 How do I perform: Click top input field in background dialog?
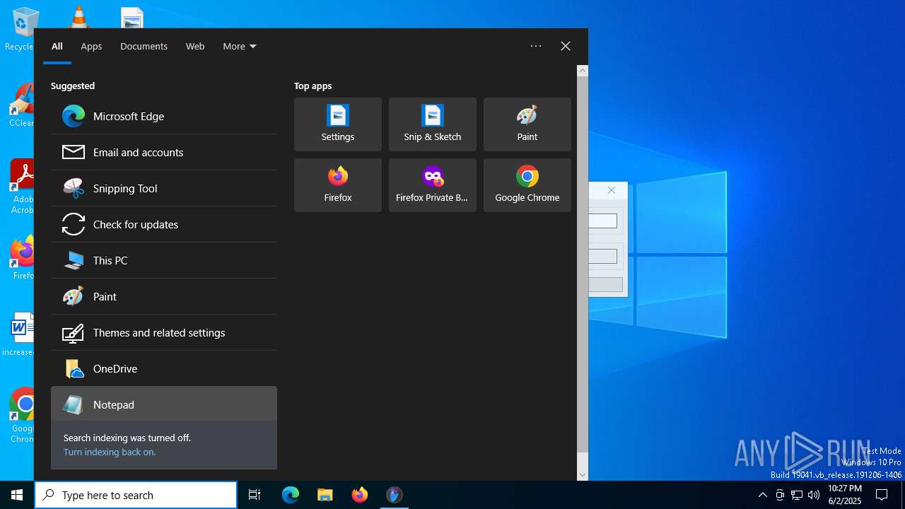point(603,221)
